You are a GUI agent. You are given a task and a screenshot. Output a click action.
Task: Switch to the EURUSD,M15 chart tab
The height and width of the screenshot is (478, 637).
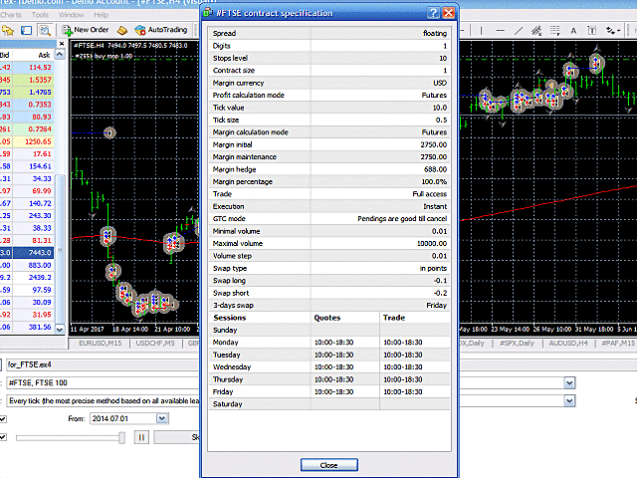pos(100,343)
